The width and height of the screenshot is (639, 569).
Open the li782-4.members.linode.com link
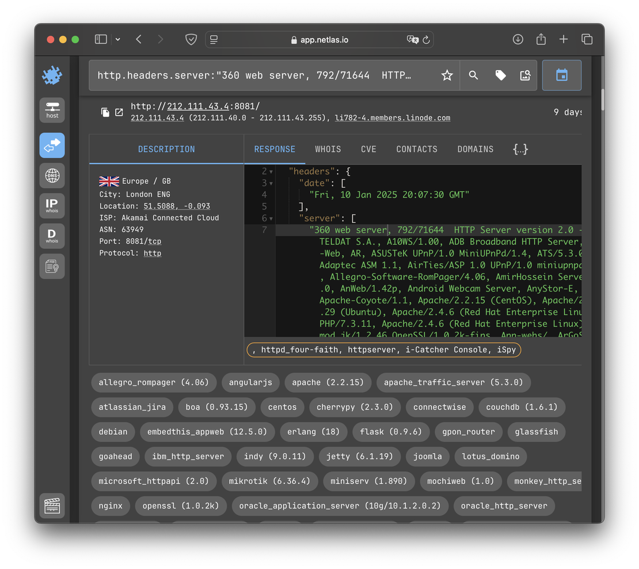pyautogui.click(x=392, y=118)
